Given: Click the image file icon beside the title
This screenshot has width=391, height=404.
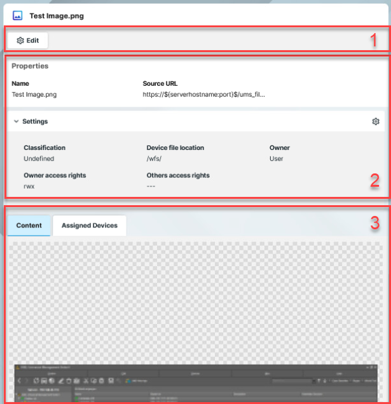Looking at the screenshot, I should click(x=18, y=15).
